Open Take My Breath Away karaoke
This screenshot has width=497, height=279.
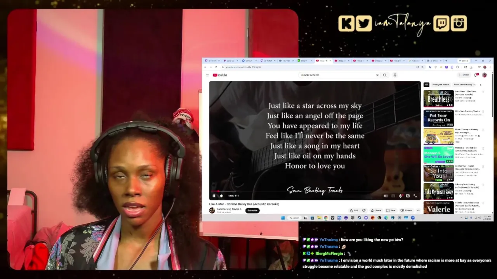click(438, 191)
